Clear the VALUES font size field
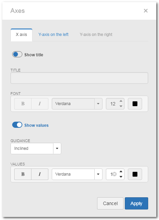159x220 pixels. click(114, 174)
